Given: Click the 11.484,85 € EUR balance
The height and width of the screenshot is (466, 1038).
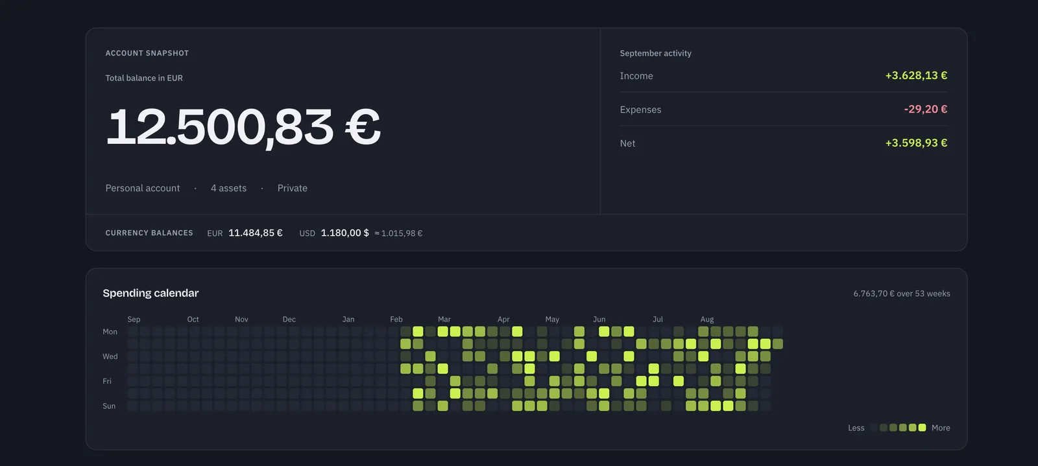Looking at the screenshot, I should [x=256, y=233].
